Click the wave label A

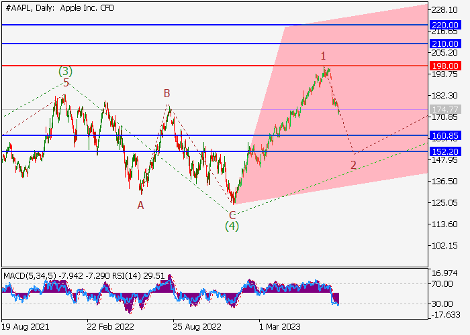(140, 205)
